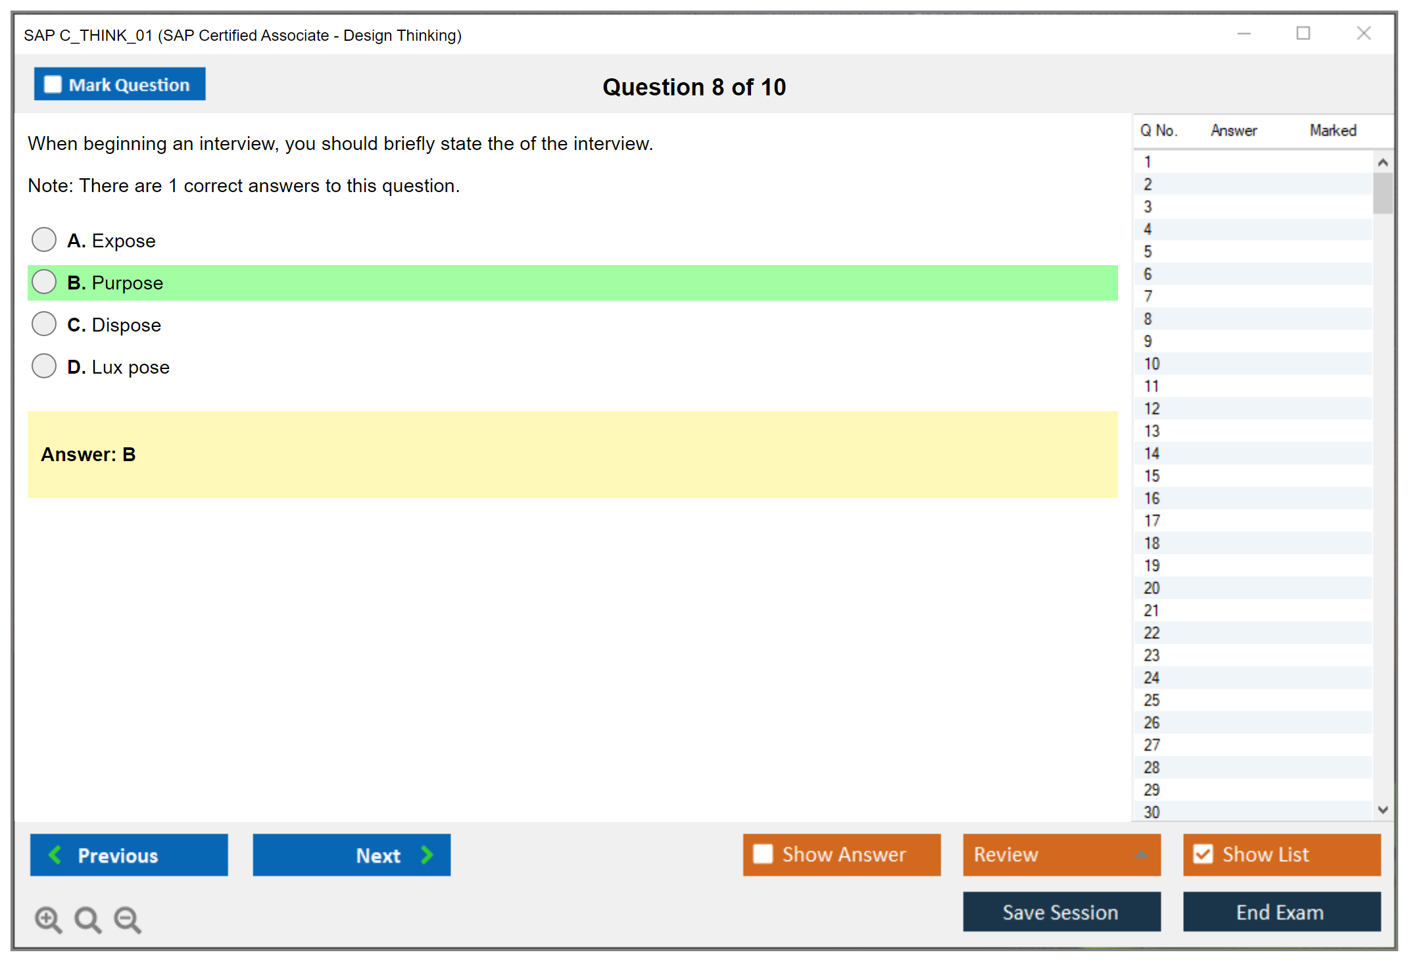
Task: Select radio option B. Purpose
Action: point(44,282)
